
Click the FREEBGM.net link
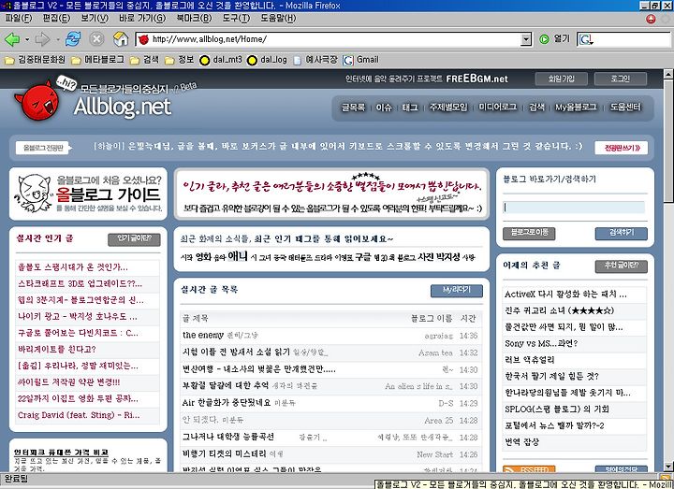(476, 79)
